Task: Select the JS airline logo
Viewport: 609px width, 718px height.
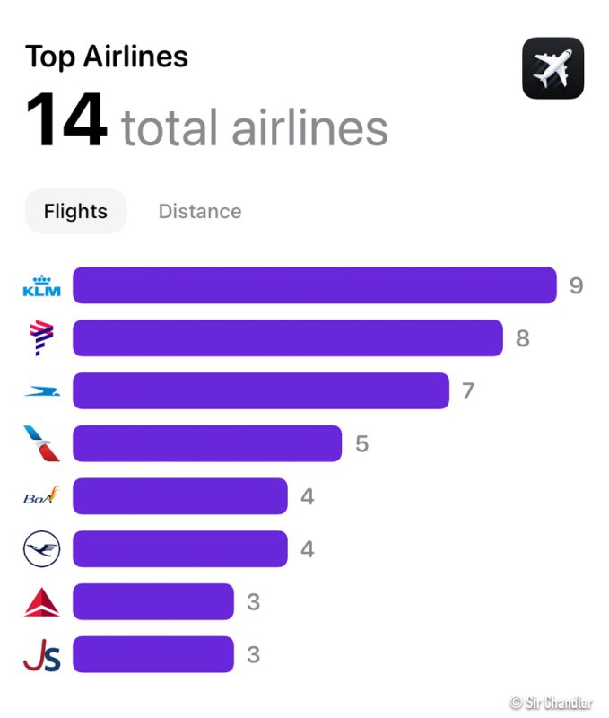Action: click(x=41, y=655)
